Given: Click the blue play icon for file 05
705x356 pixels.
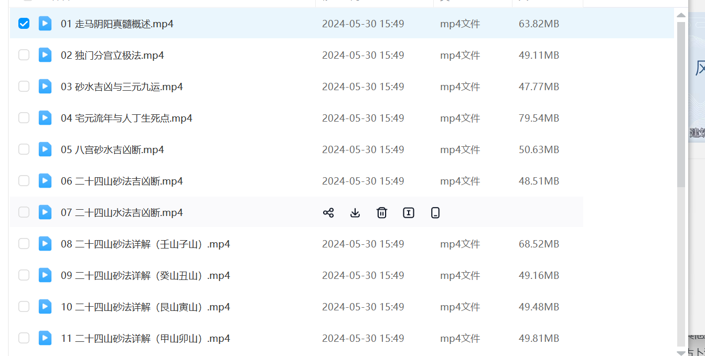Looking at the screenshot, I should (x=45, y=149).
